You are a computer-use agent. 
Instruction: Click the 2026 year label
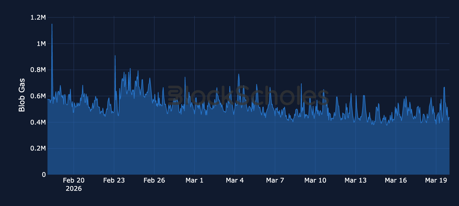pyautogui.click(x=74, y=189)
